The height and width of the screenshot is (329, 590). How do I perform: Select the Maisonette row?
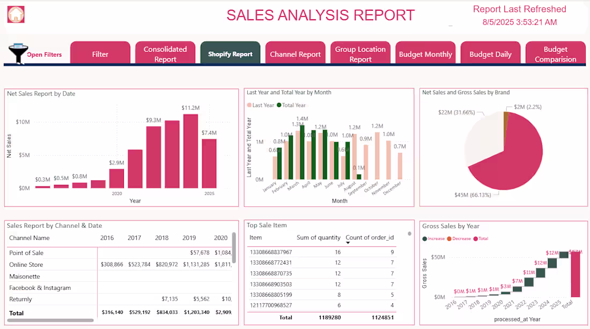pyautogui.click(x=119, y=276)
